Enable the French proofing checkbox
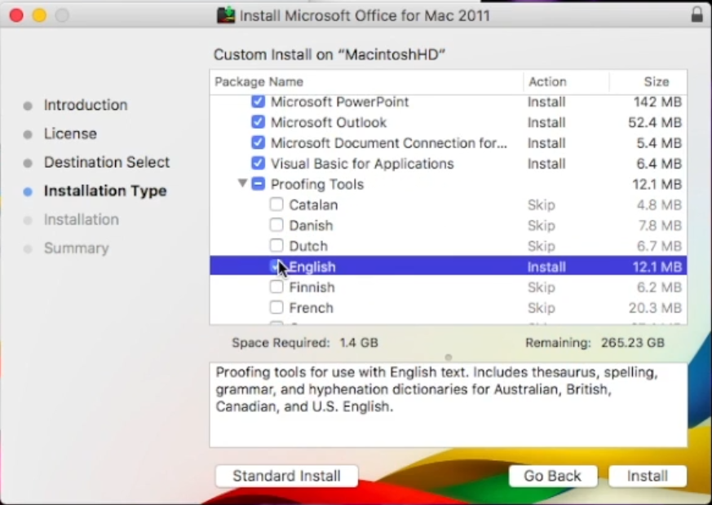The height and width of the screenshot is (505, 712). (x=276, y=307)
